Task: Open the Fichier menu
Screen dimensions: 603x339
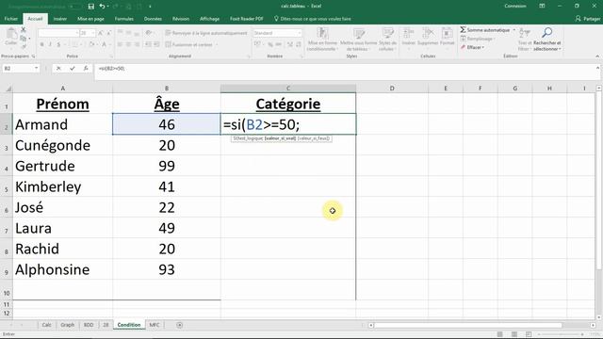Action: (11, 19)
